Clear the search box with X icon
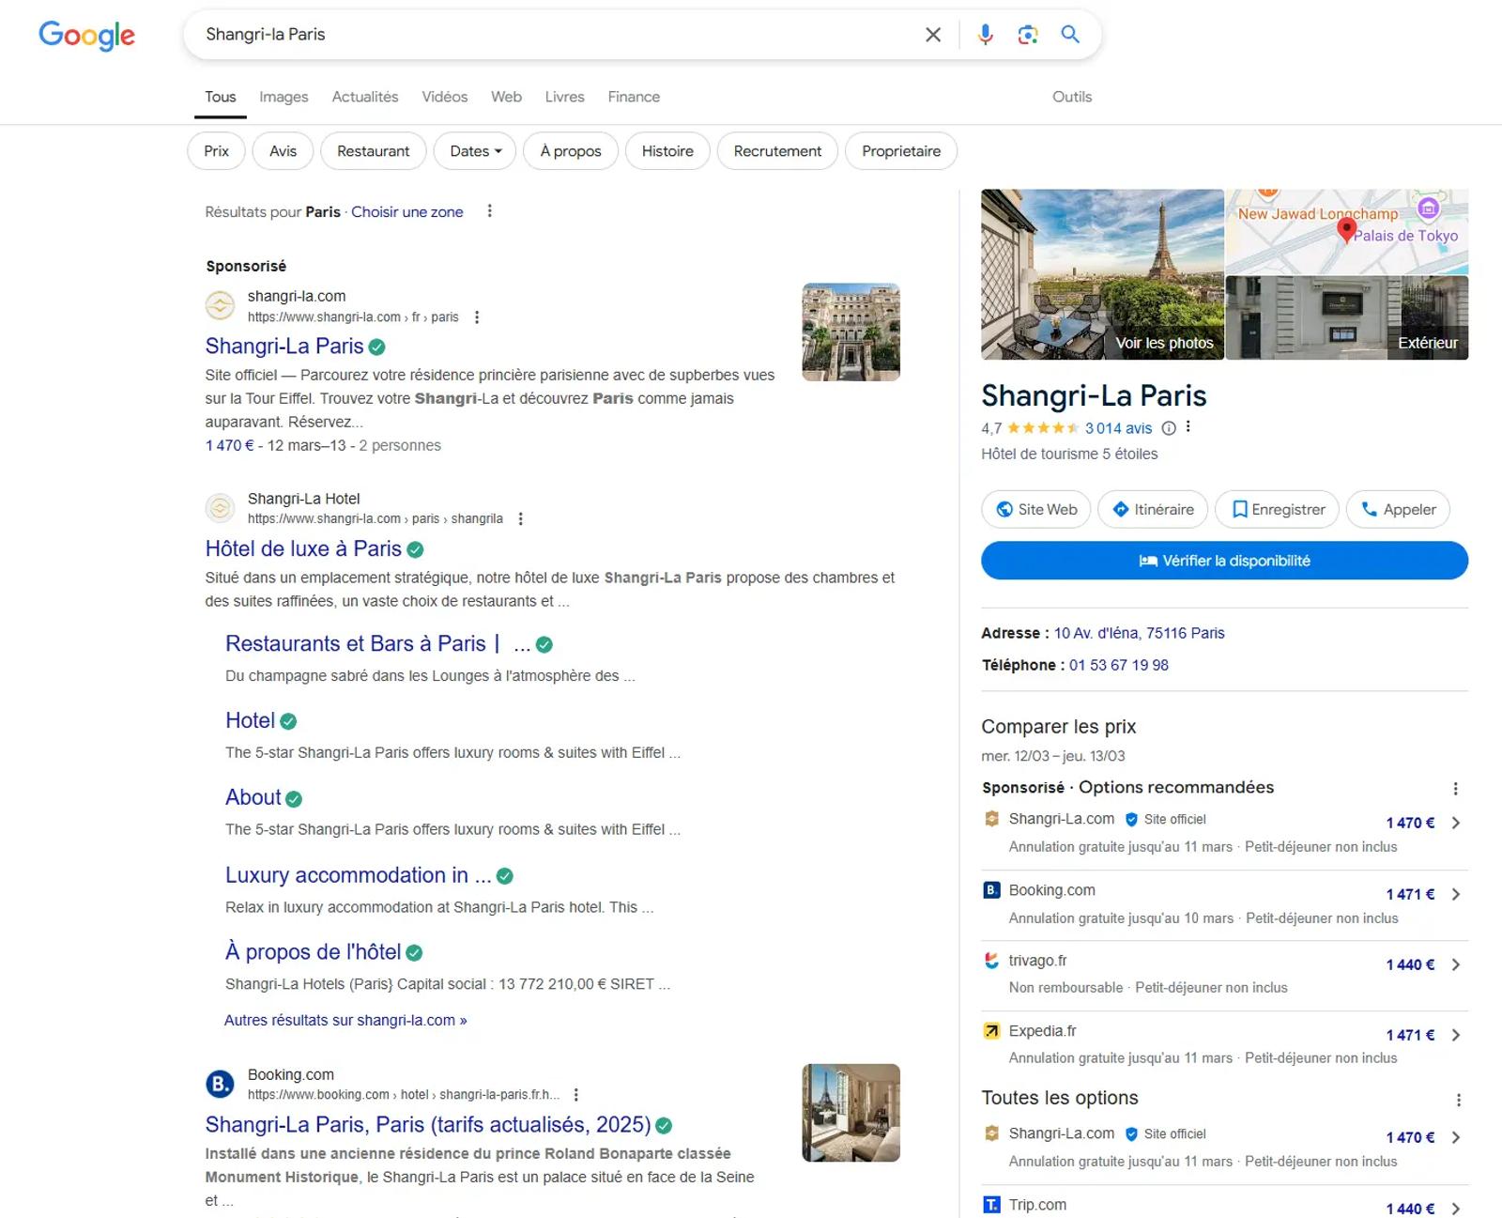Screen dimensions: 1502x1218 tap(932, 35)
